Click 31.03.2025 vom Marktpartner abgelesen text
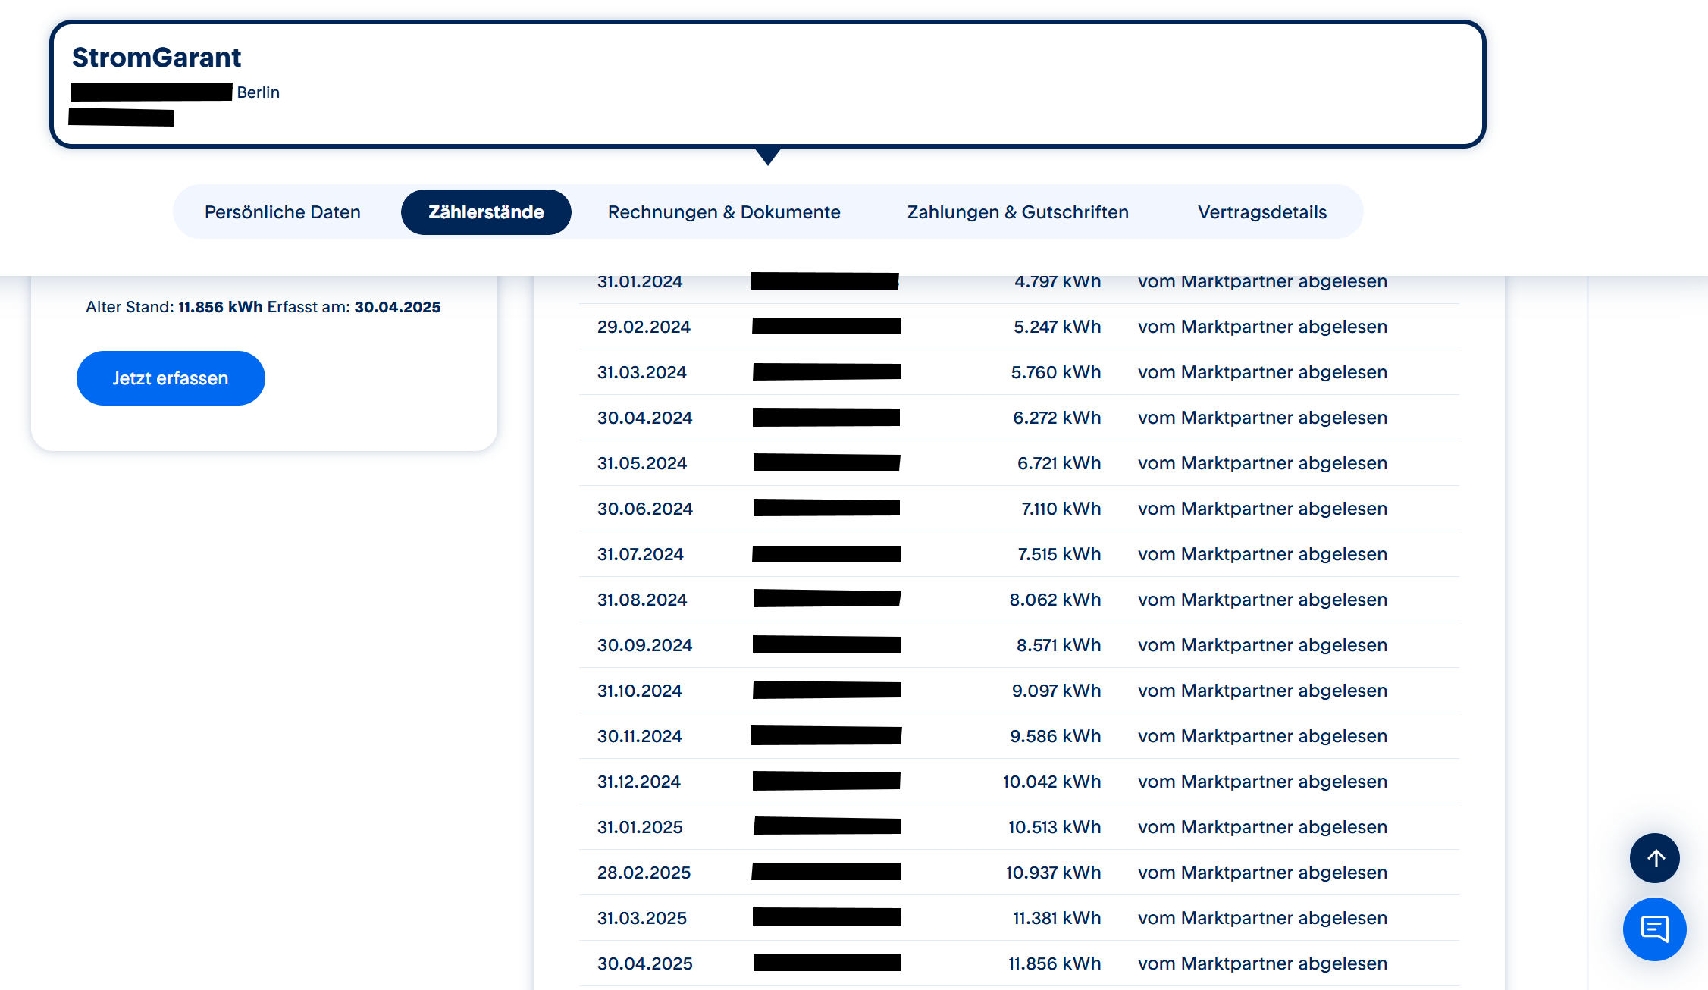 pos(1262,918)
